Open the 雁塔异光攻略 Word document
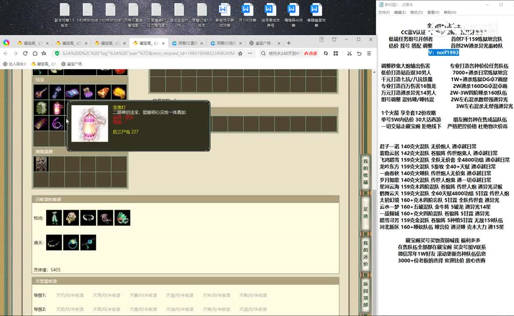Screen dimensions: 514x316 click(293, 15)
